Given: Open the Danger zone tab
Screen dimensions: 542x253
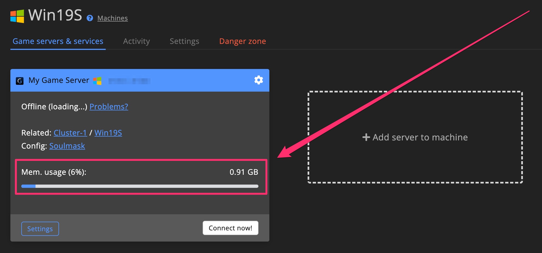Looking at the screenshot, I should point(242,41).
